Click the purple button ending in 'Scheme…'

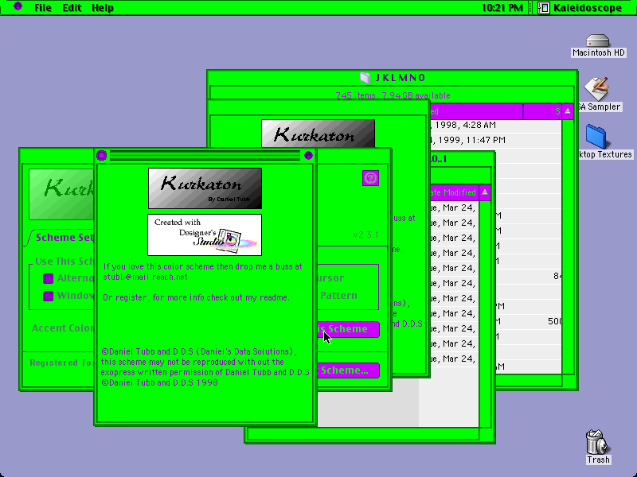(348, 370)
